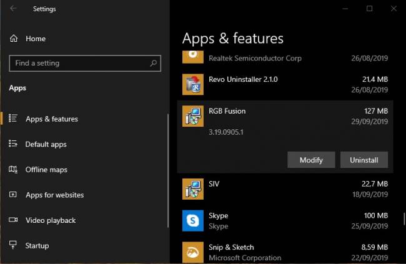Click the Realtek app icon

pos(194,56)
